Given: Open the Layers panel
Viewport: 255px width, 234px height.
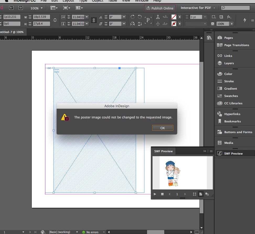Looking at the screenshot, I should (x=226, y=63).
